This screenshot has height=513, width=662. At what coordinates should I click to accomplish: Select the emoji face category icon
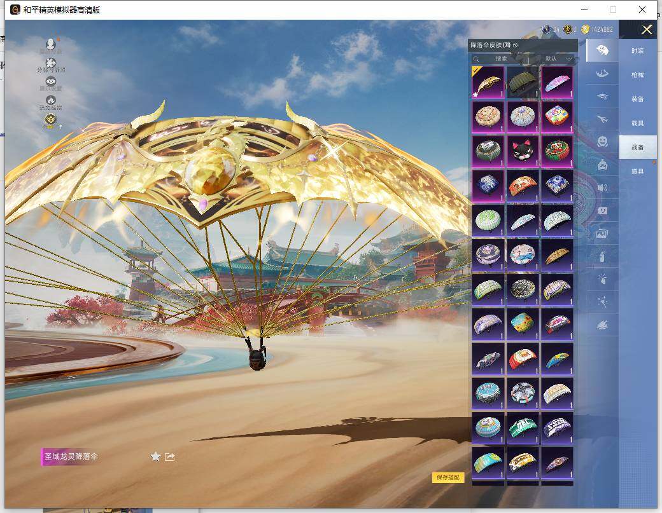[602, 140]
